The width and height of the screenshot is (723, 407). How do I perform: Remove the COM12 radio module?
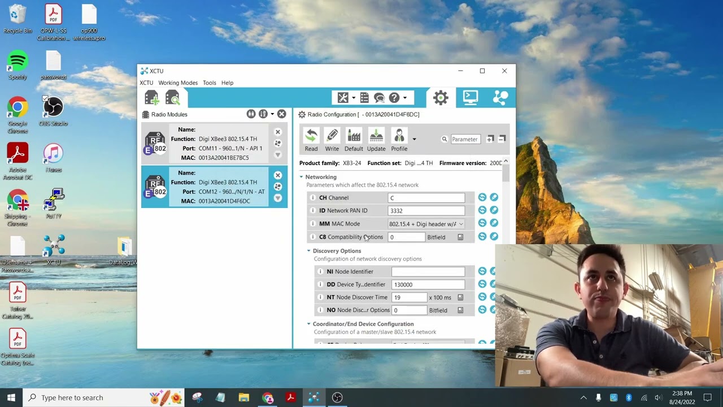[277, 175]
